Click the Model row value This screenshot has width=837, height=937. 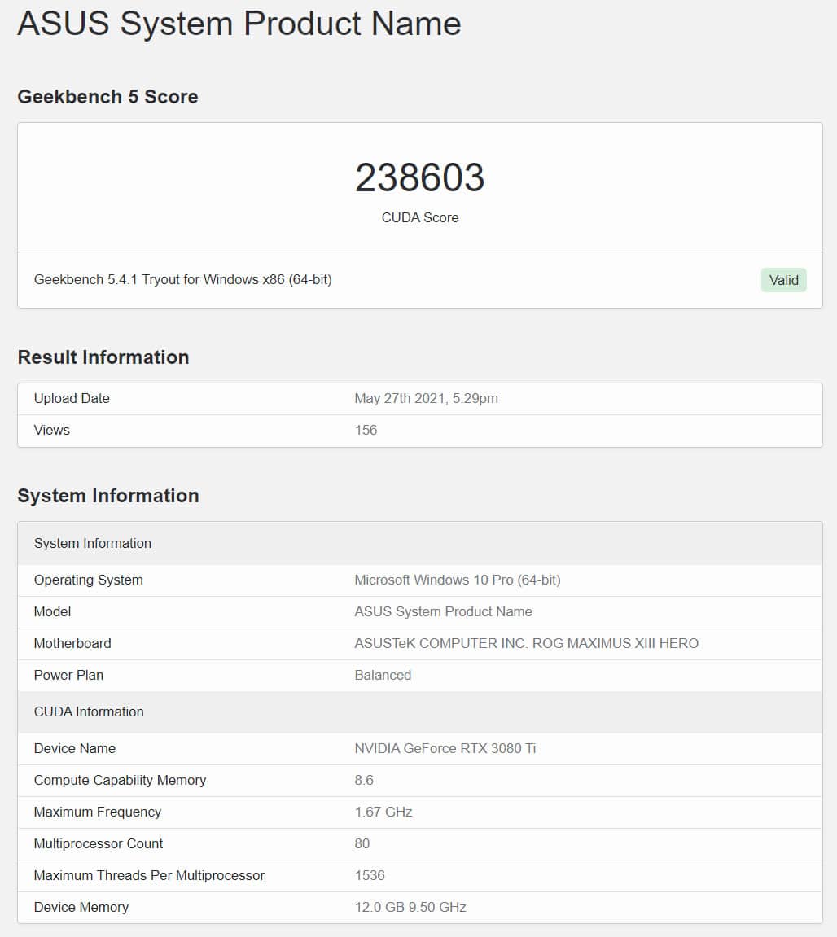coord(443,612)
